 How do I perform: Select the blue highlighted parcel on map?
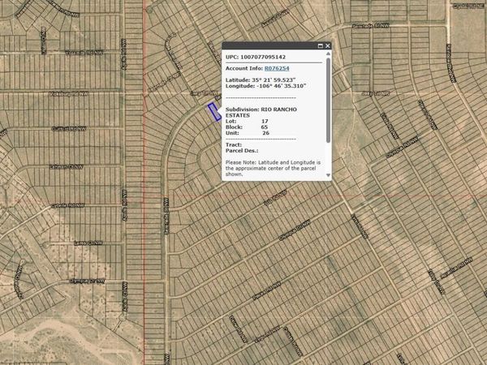click(x=214, y=112)
